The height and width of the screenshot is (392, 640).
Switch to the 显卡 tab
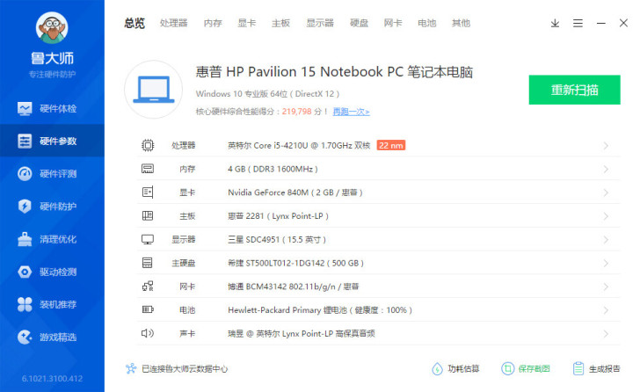[x=246, y=23]
